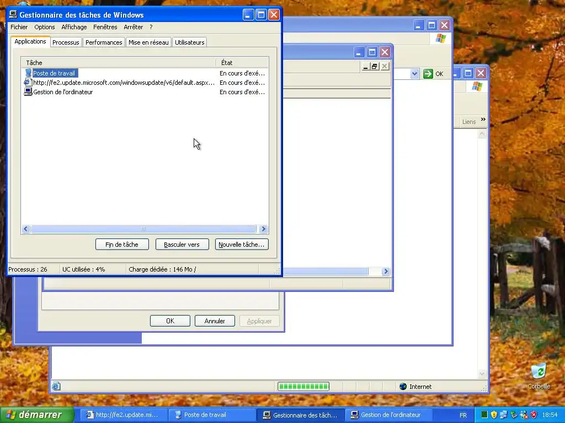Open the Corbeille recycle bin desktop icon

click(539, 376)
